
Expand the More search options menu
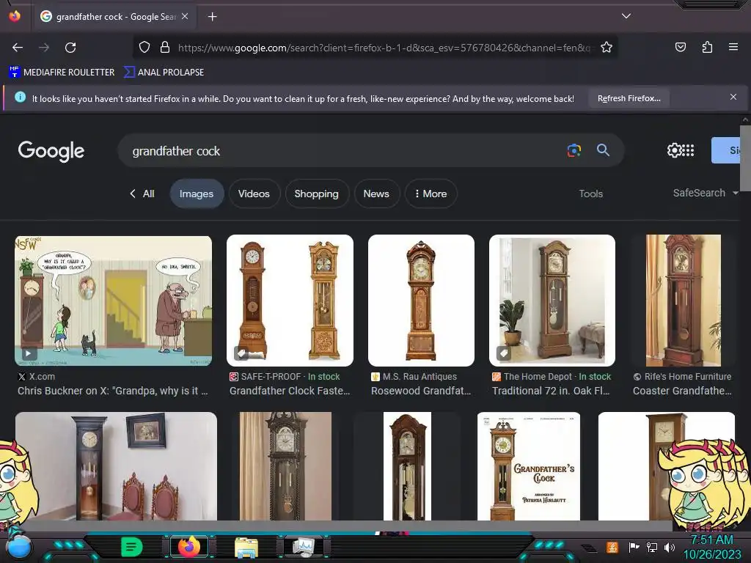pyautogui.click(x=431, y=194)
